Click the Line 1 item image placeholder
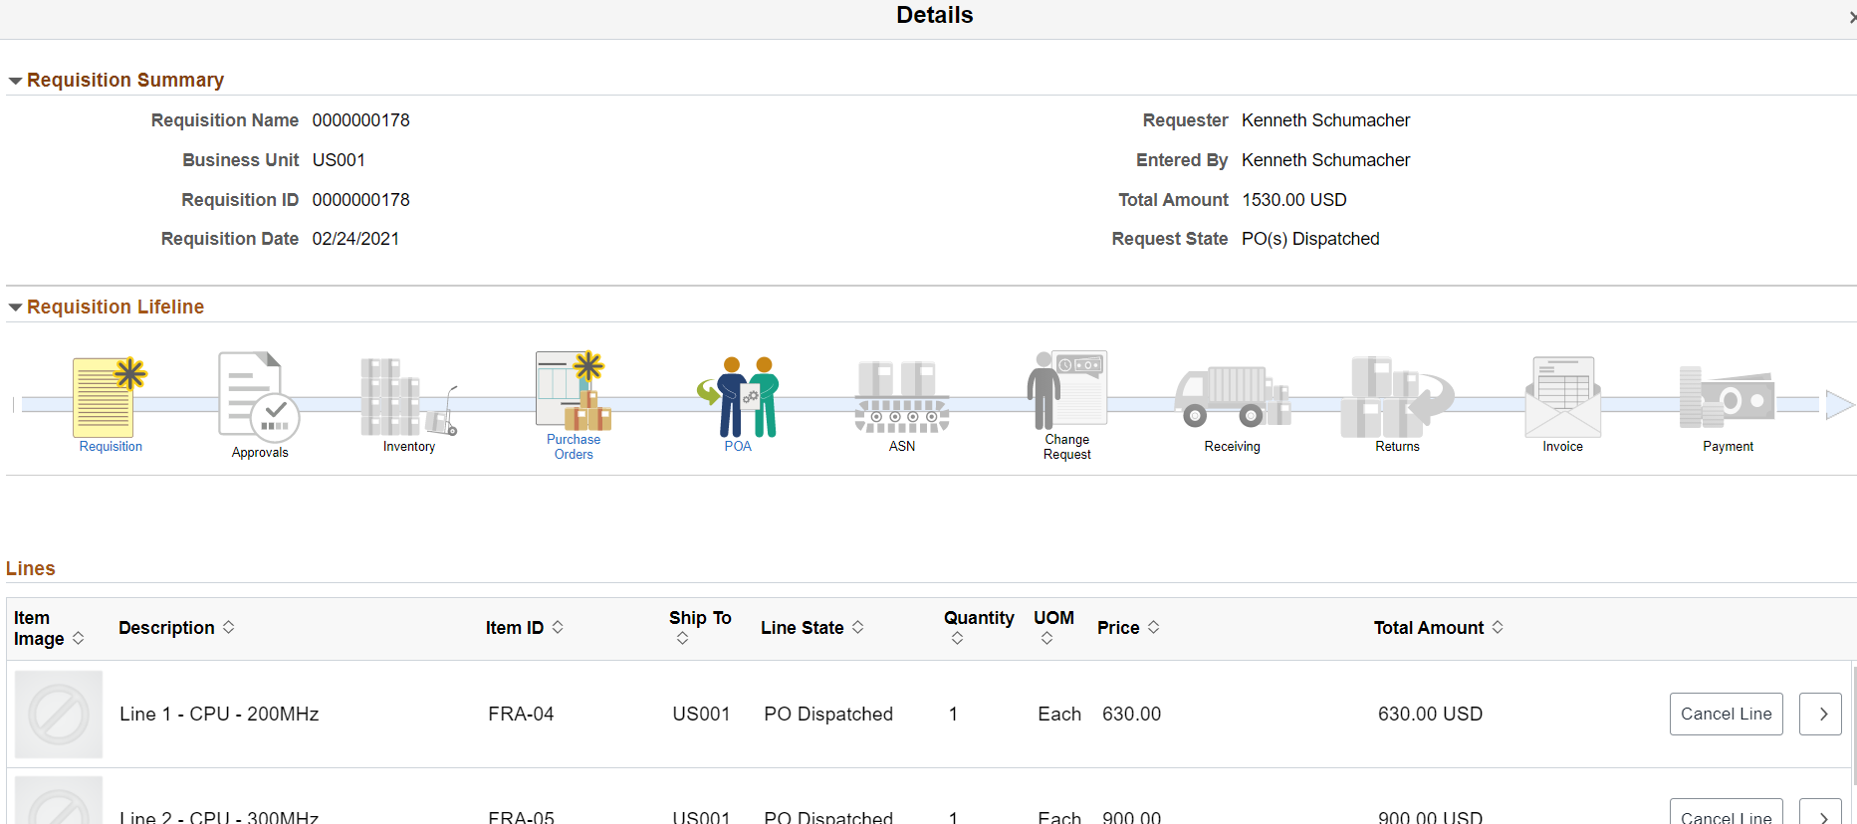 pyautogui.click(x=59, y=715)
